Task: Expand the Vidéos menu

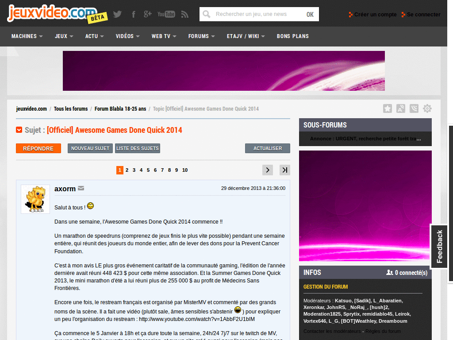Action: pyautogui.click(x=128, y=36)
